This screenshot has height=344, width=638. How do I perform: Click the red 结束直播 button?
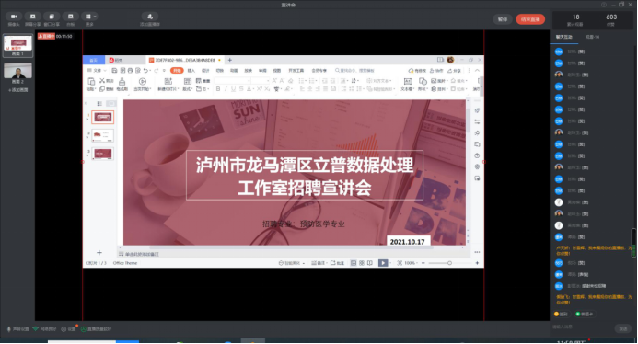coord(530,19)
